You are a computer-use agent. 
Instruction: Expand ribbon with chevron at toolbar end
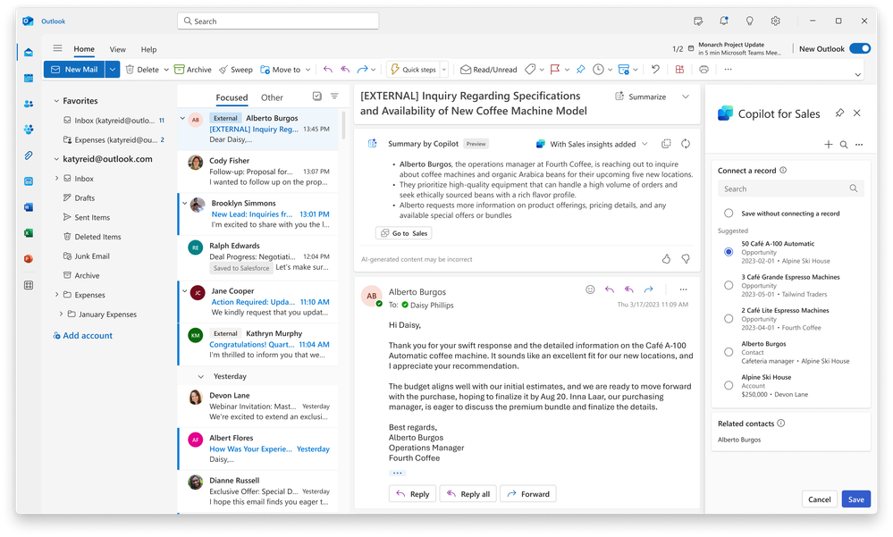pyautogui.click(x=857, y=74)
